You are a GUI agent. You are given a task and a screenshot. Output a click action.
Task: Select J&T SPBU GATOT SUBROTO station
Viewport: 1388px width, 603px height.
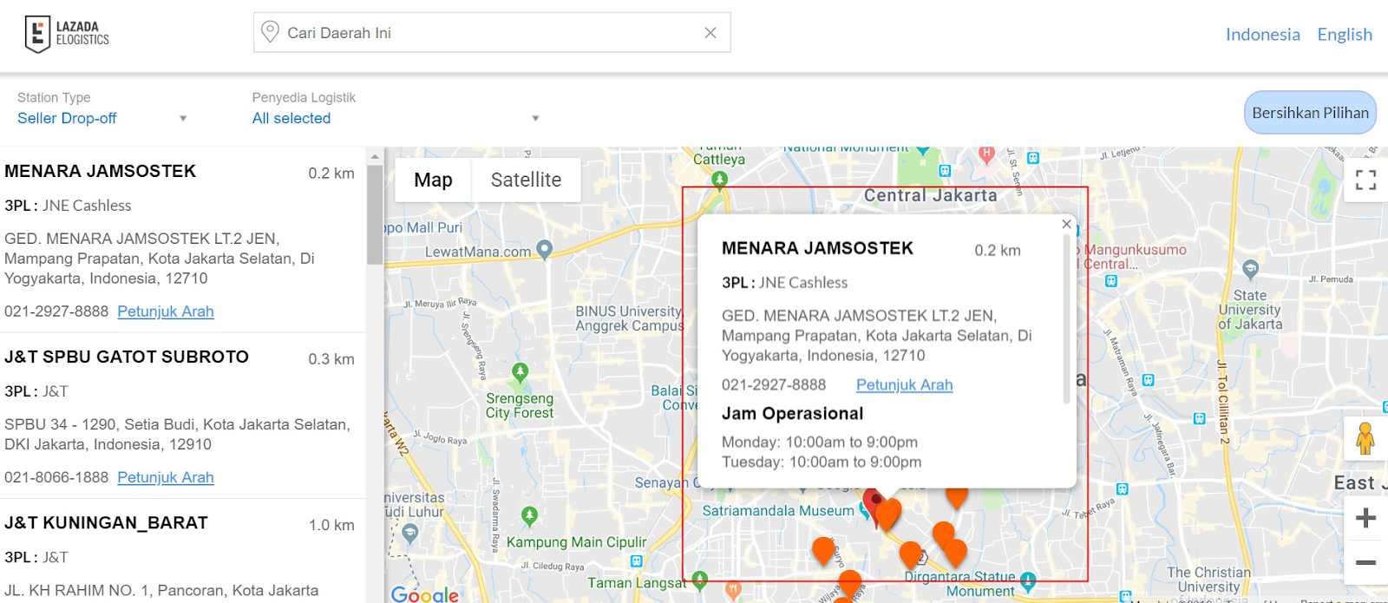[x=127, y=357]
